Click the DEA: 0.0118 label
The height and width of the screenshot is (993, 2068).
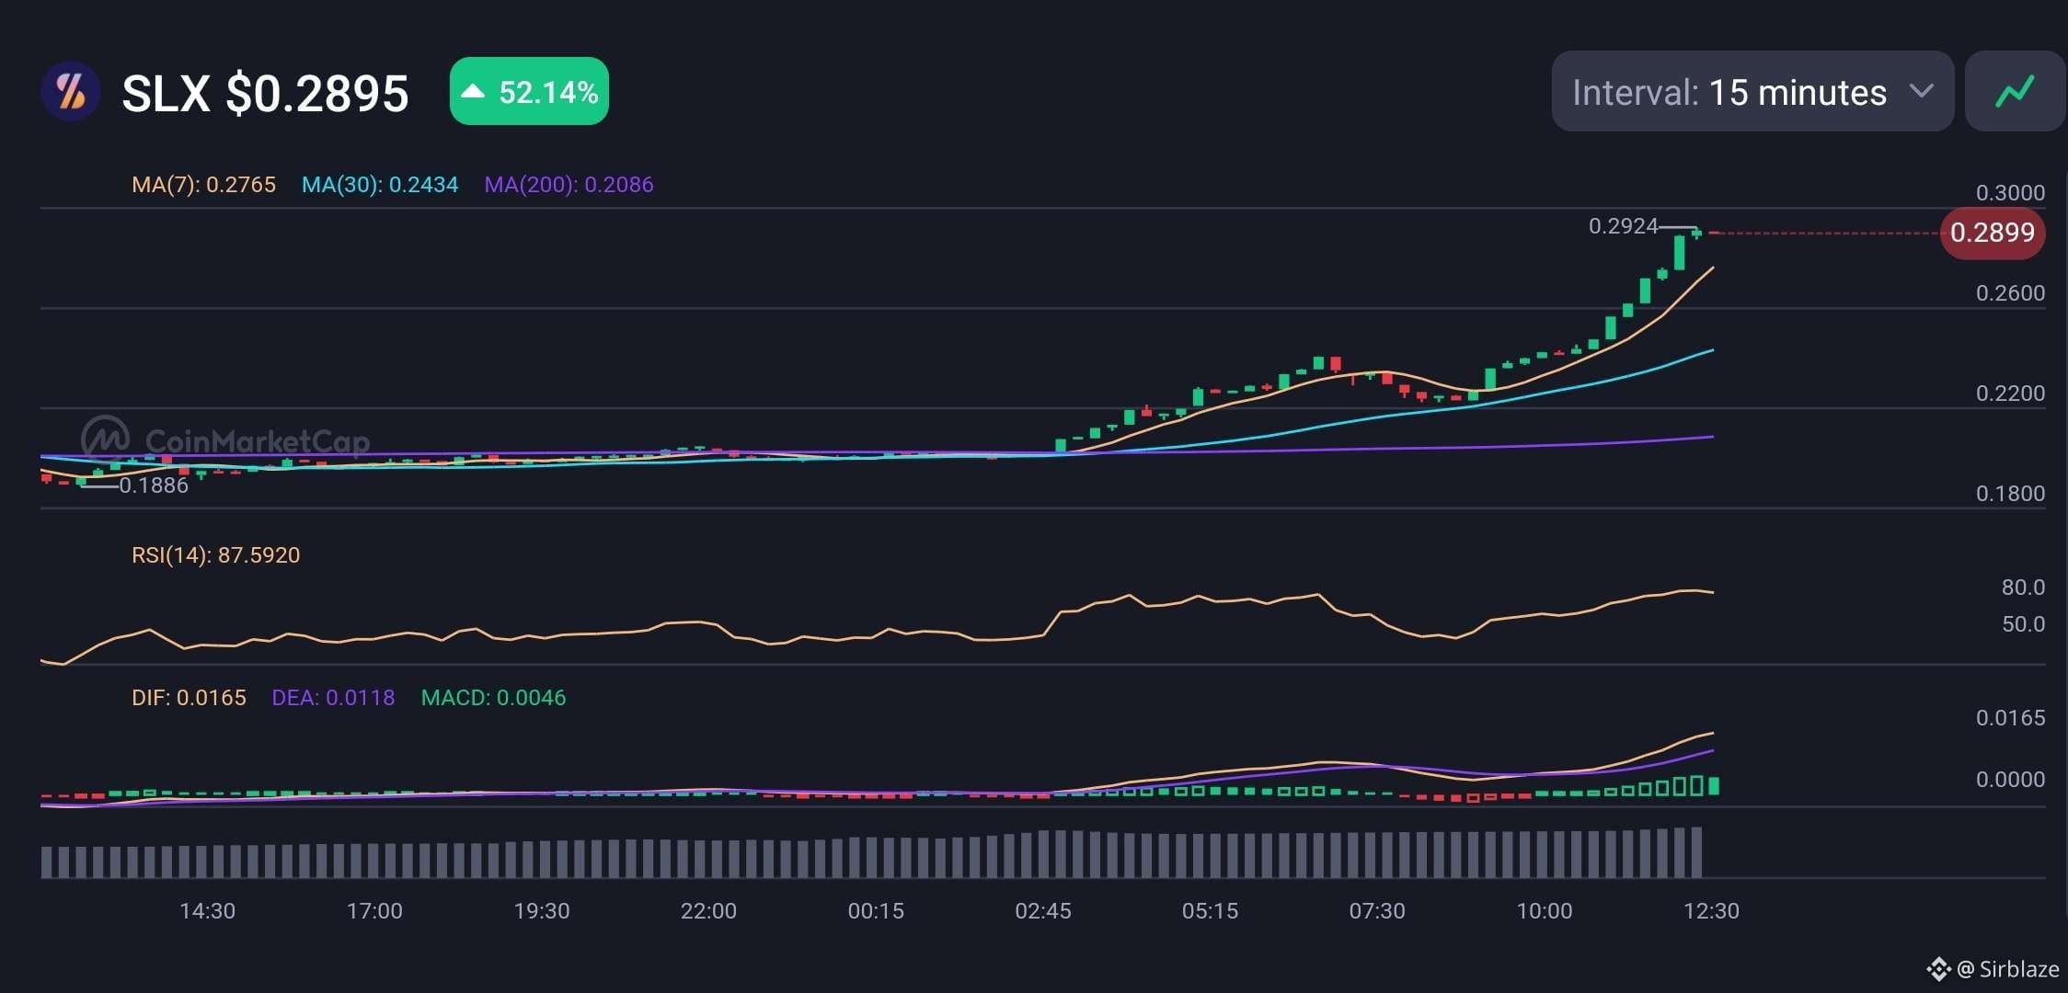pos(333,697)
